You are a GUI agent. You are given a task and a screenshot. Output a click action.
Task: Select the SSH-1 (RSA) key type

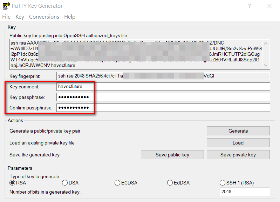pyautogui.click(x=223, y=183)
